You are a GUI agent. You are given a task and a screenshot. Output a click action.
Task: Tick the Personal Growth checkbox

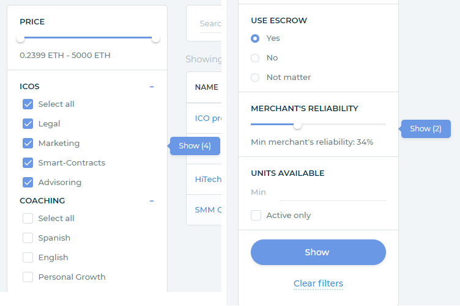point(28,277)
